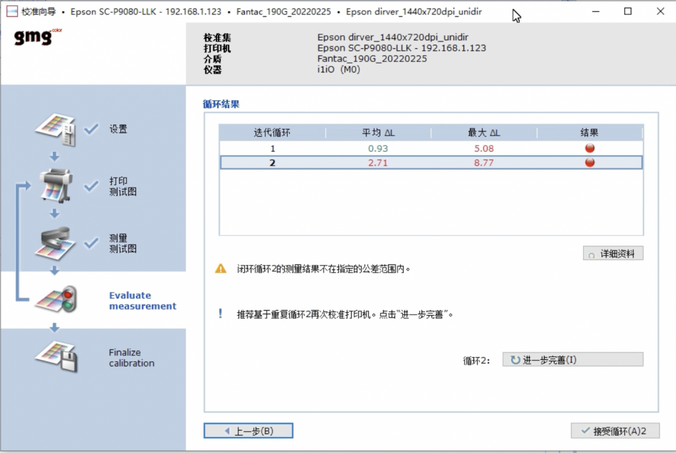
Task: Select iteration loop row 1
Action: 431,149
